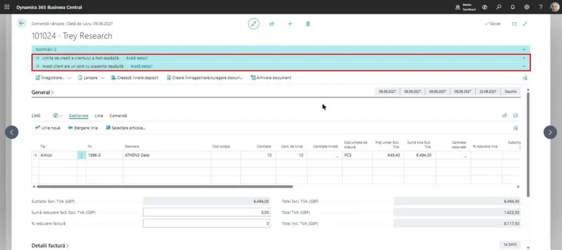
Task: Click the Lansare action
Action: pos(88,78)
